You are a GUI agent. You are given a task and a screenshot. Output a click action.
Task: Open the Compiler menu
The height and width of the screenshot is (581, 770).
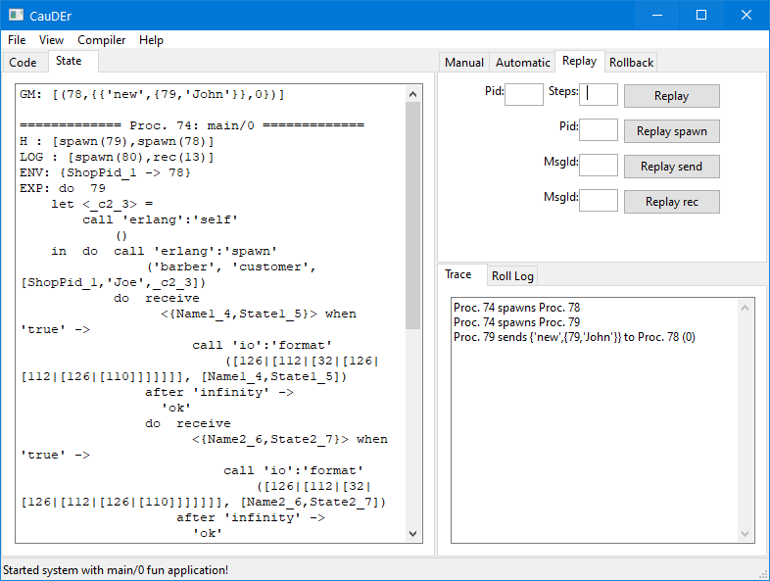tap(102, 40)
